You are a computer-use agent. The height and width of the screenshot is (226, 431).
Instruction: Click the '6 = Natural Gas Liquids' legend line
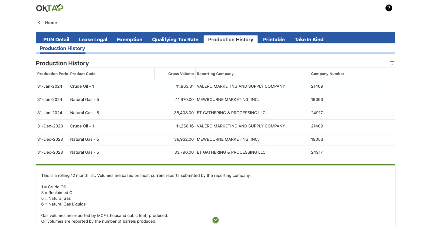(63, 204)
